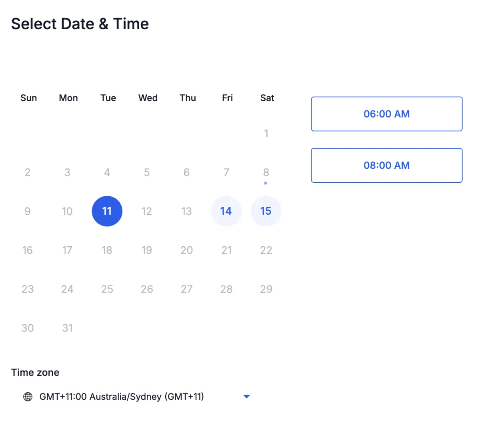Click date 31 in the last row

click(x=67, y=328)
